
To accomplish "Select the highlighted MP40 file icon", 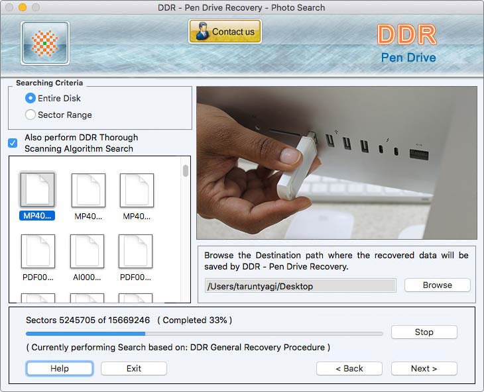I will tap(37, 189).
